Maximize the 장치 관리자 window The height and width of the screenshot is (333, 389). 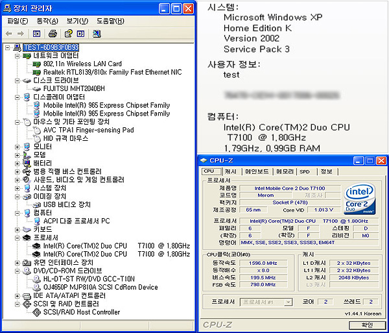click(176, 9)
